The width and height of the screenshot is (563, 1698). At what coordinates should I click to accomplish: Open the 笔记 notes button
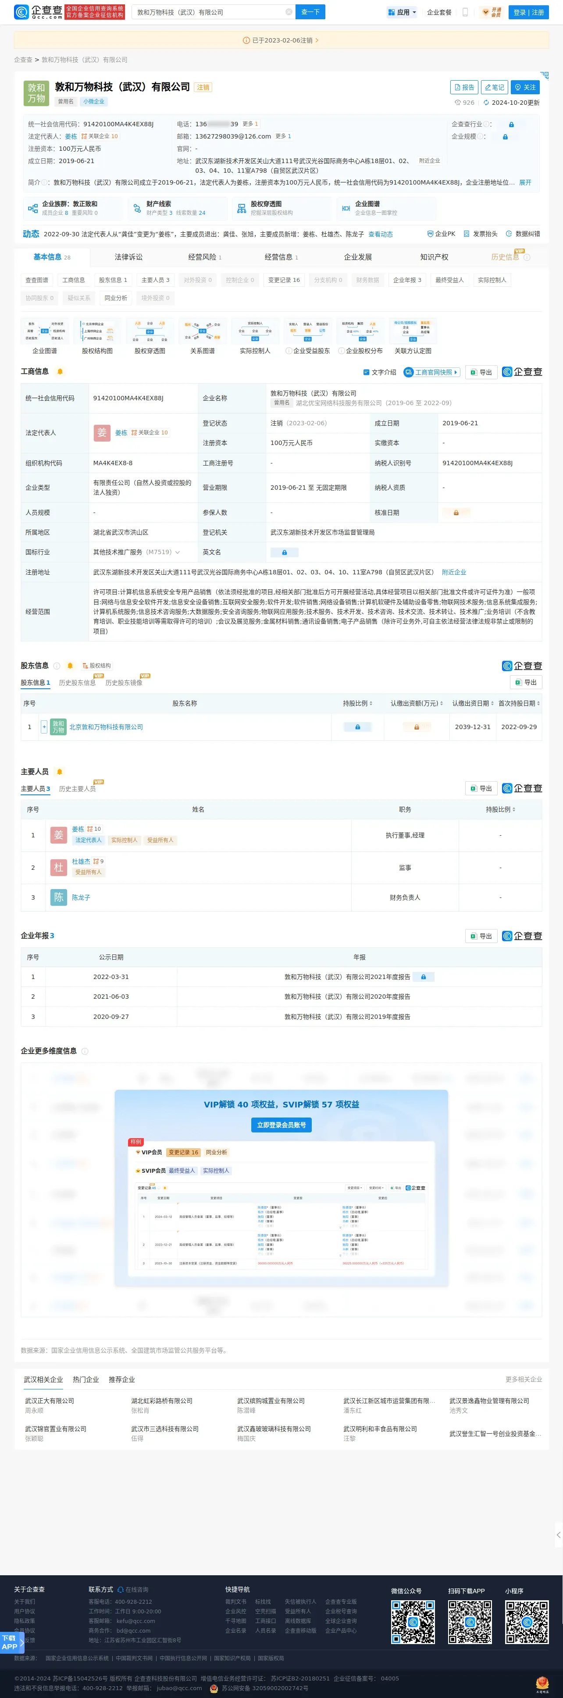point(494,87)
